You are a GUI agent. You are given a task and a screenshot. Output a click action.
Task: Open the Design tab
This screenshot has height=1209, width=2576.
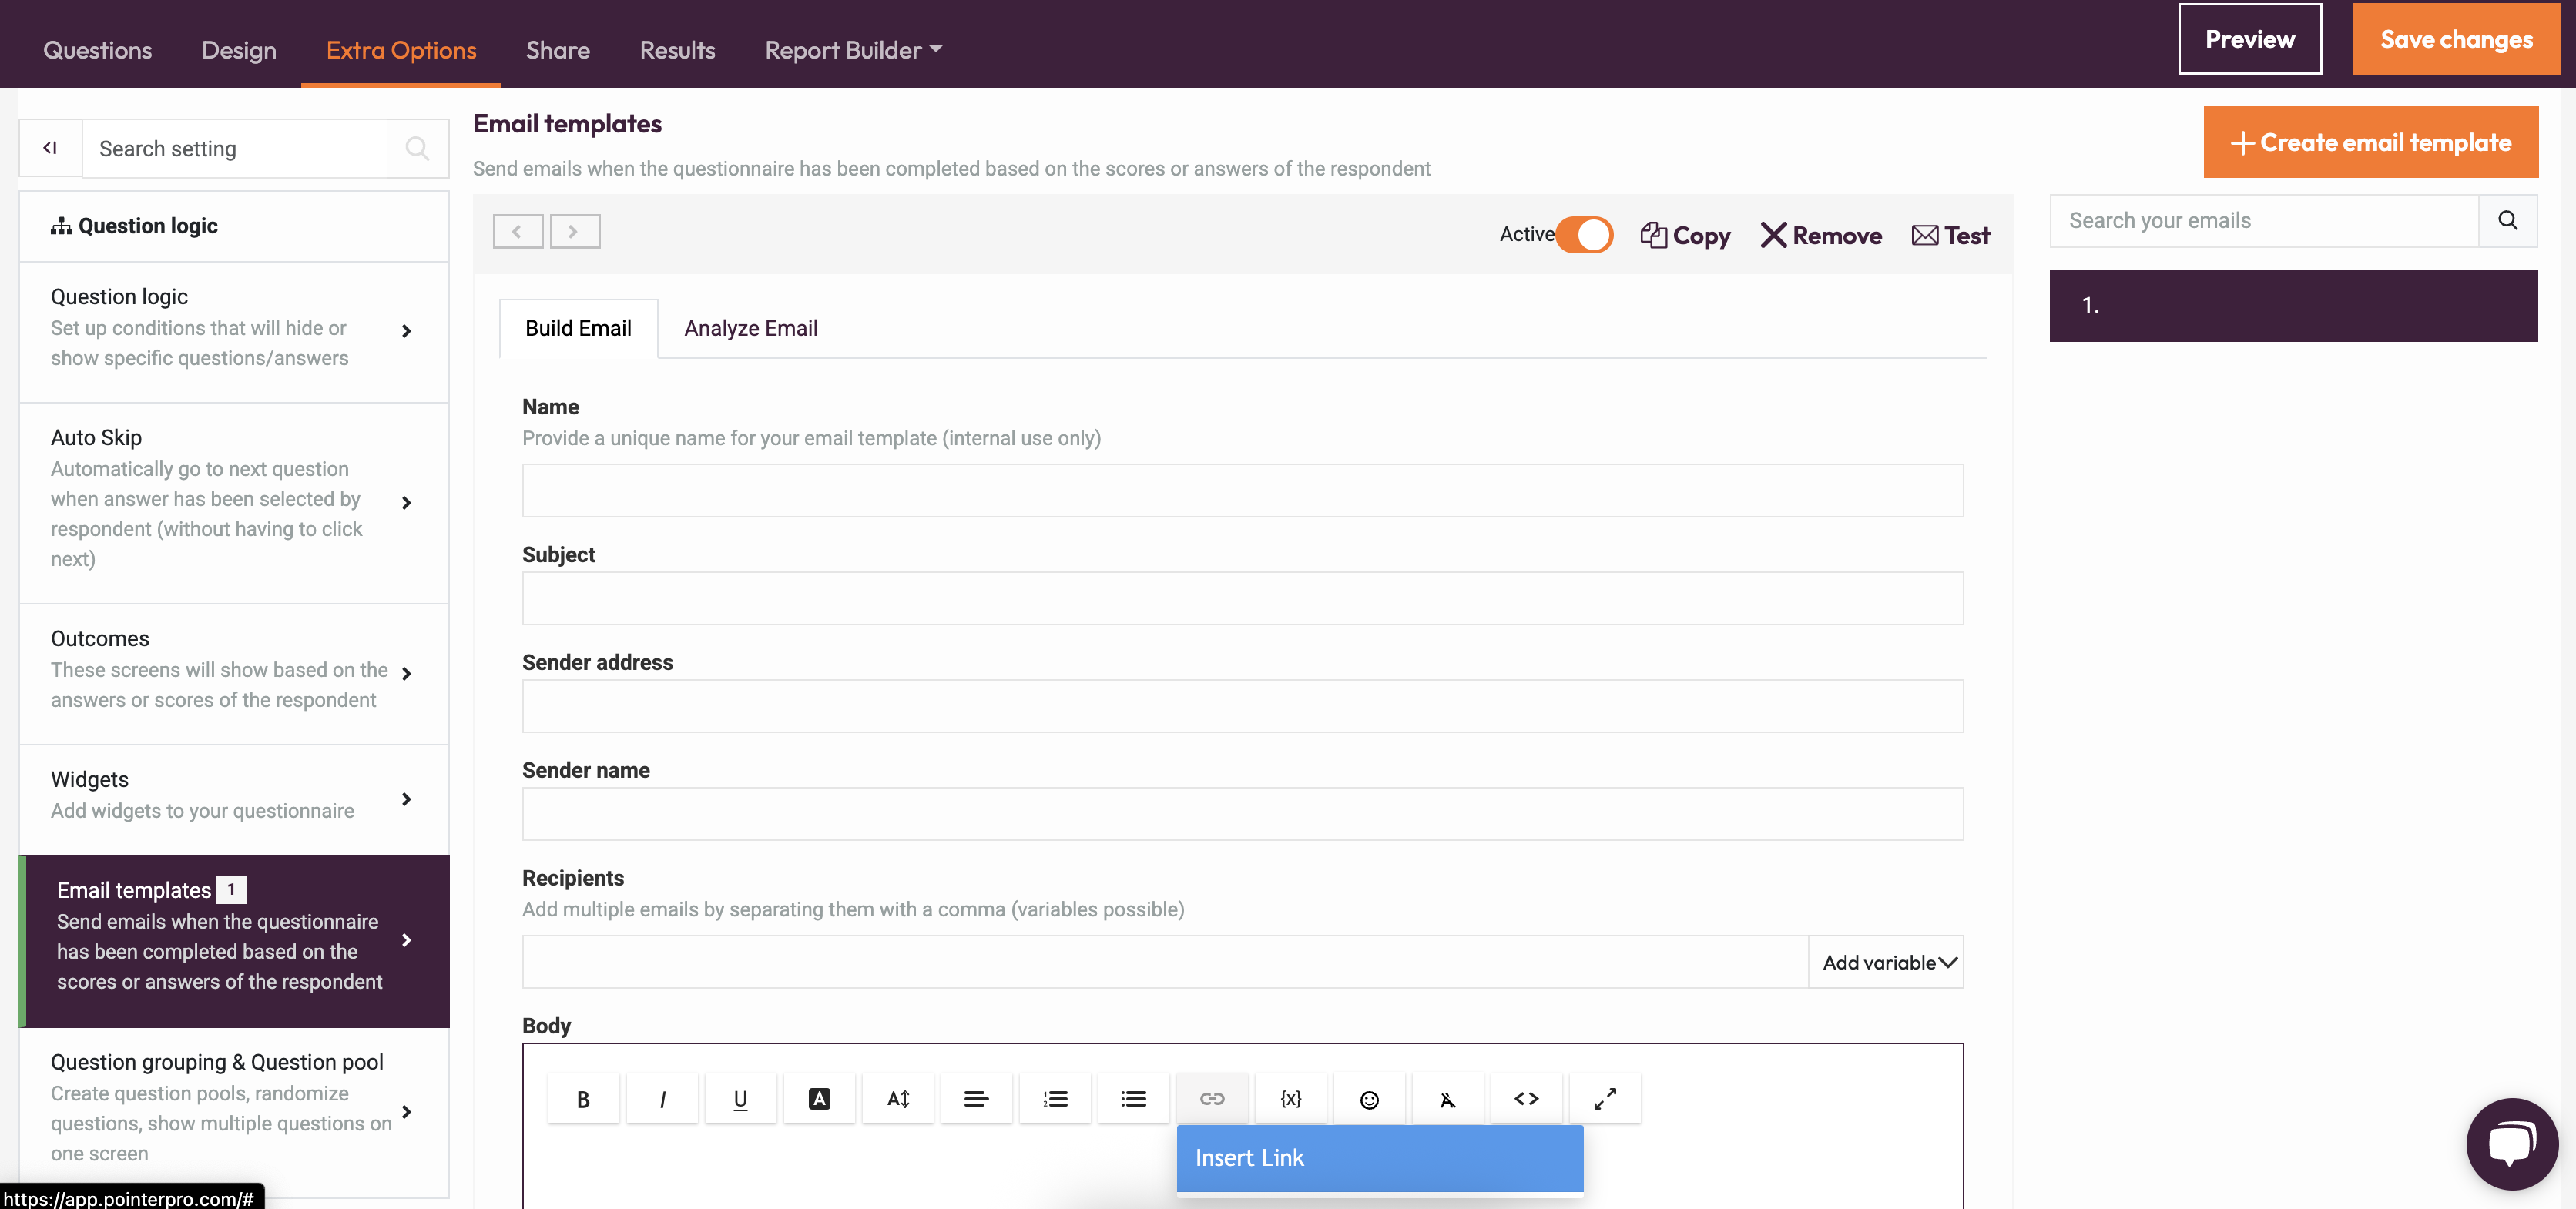click(x=239, y=50)
